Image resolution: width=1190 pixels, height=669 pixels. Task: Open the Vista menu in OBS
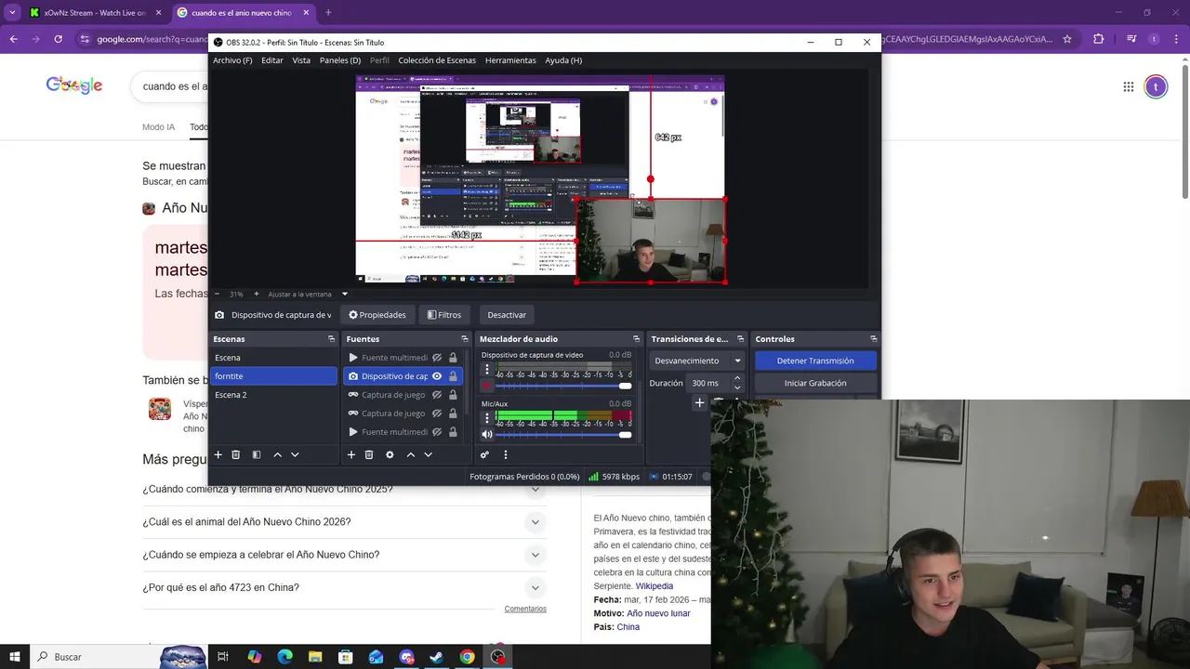pos(301,60)
